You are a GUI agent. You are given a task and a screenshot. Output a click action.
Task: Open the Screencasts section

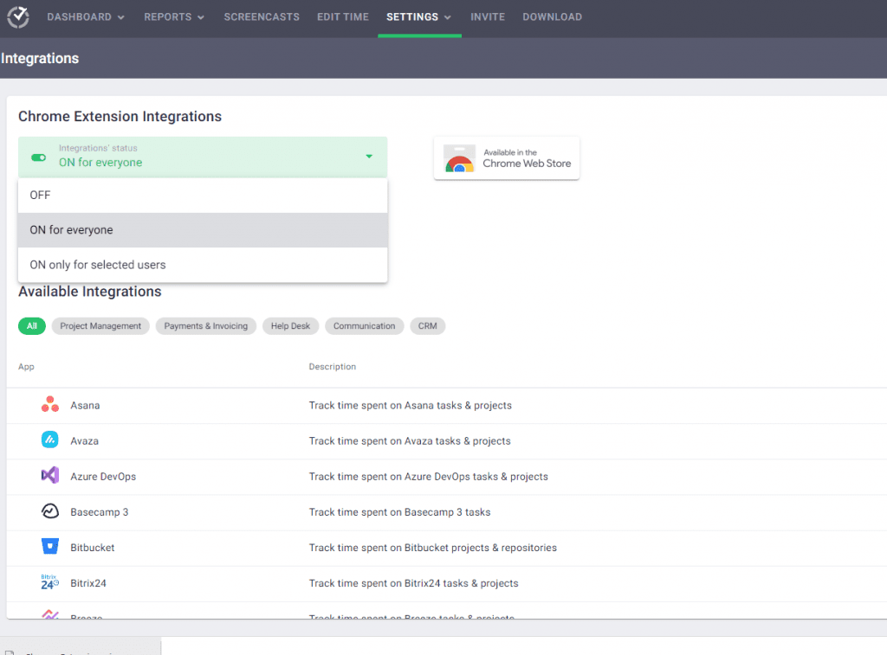[262, 16]
